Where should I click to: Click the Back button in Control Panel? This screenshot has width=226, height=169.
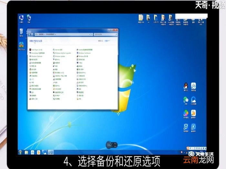point(29,34)
